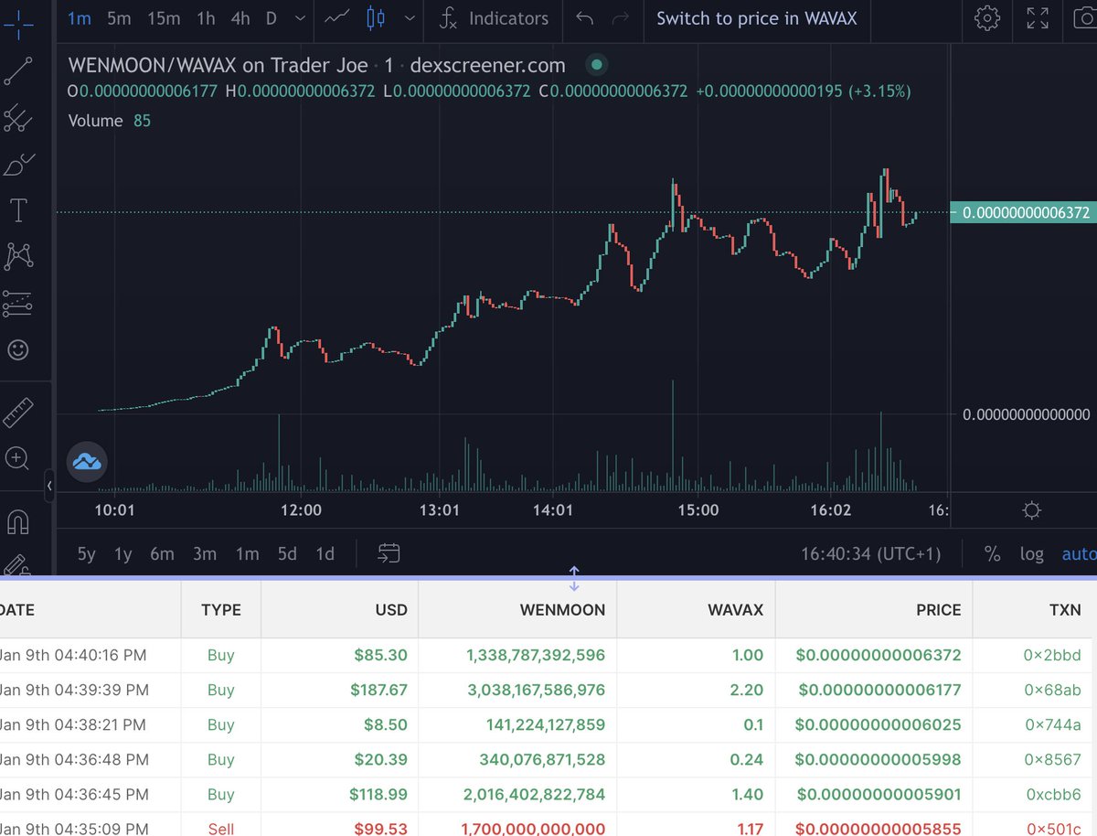Sort table by the WENMOON column
The height and width of the screenshot is (836, 1097).
(561, 609)
